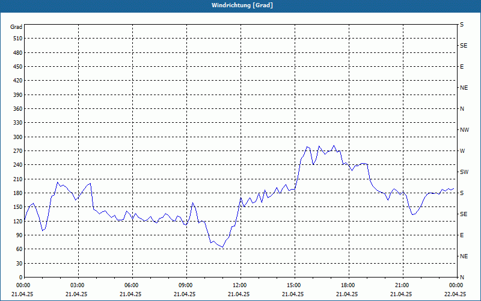Select the E compass label level with 450
Image resolution: width=481 pixels, height=301 pixels.
coord(462,67)
